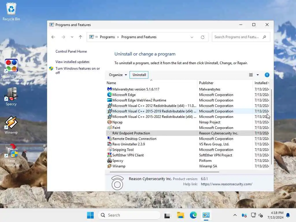Click the taskbar clock showing 4:18 PM
Viewport: 296px width, 222px height.
click(x=275, y=215)
